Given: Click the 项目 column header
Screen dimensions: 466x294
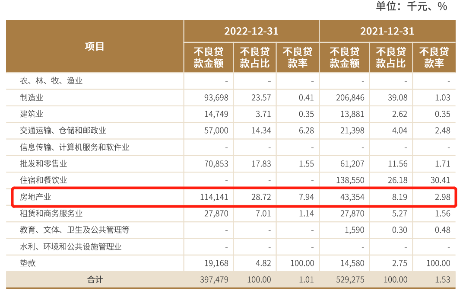Looking at the screenshot, I should coord(95,46).
